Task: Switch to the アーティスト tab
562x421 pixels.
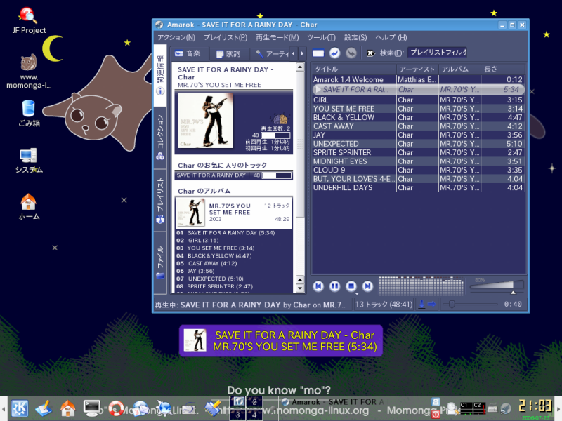Action: tap(273, 54)
